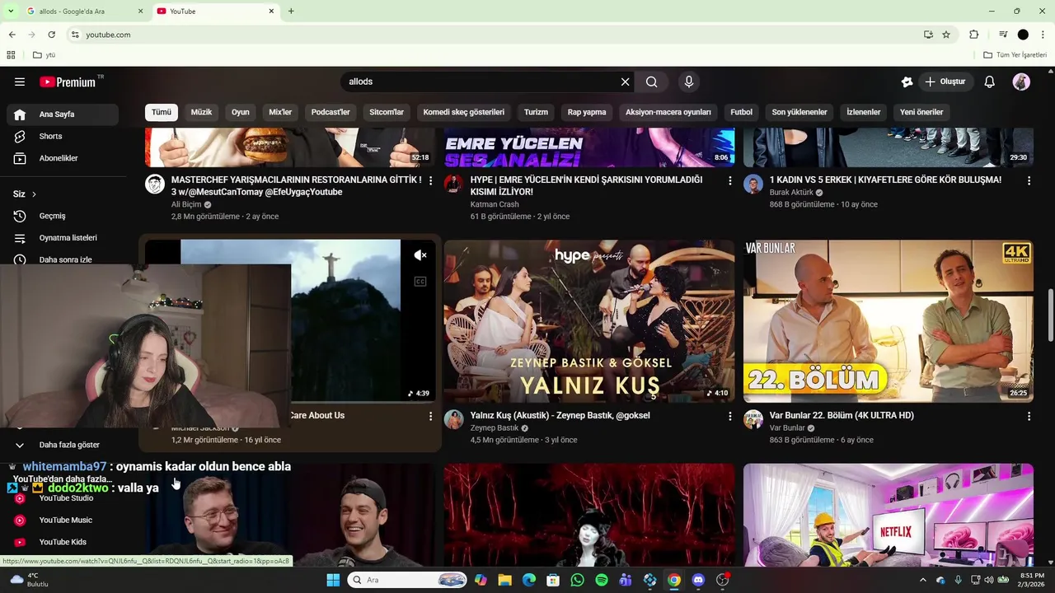Viewport: 1055px width, 593px height.
Task: Select the Tümü filter chip
Action: pyautogui.click(x=162, y=112)
